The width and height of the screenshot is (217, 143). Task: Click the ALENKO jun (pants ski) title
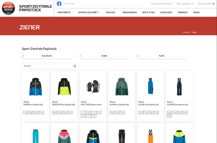coord(178,104)
